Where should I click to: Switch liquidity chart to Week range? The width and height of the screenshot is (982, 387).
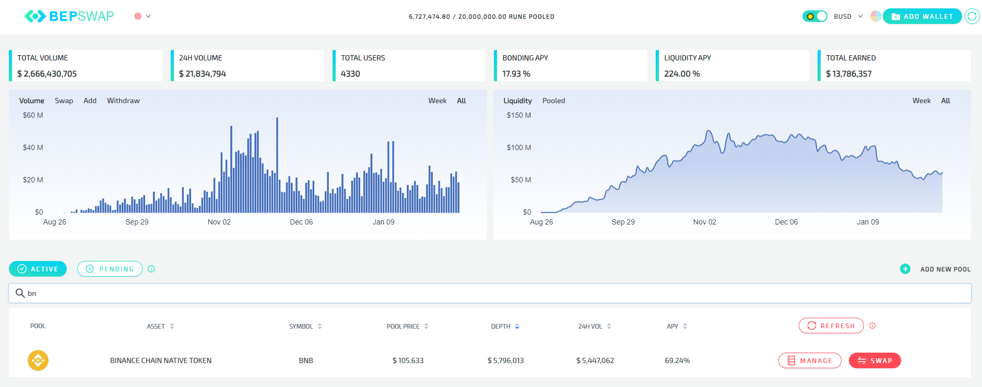tap(921, 101)
